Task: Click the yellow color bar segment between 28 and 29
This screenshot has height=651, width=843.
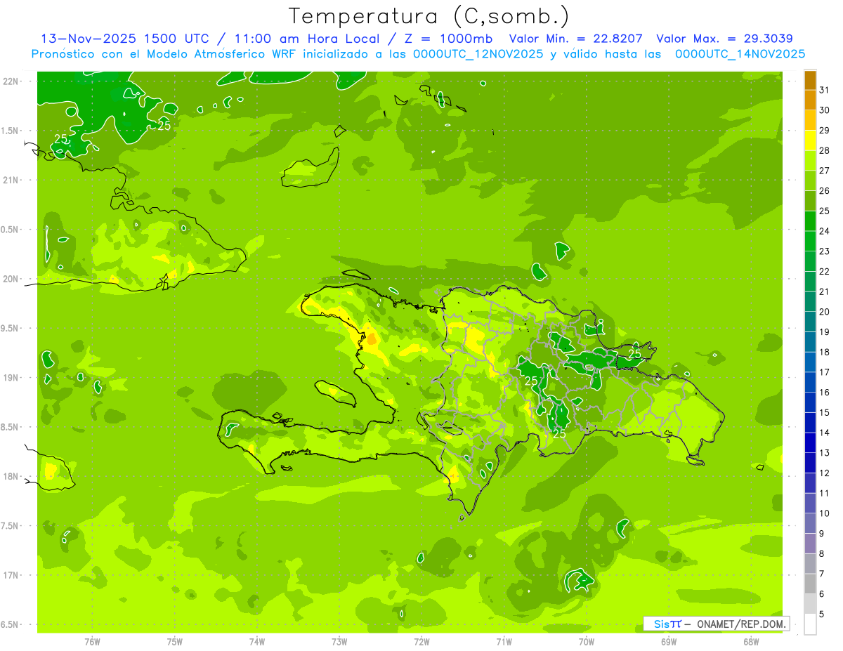Action: (x=810, y=140)
